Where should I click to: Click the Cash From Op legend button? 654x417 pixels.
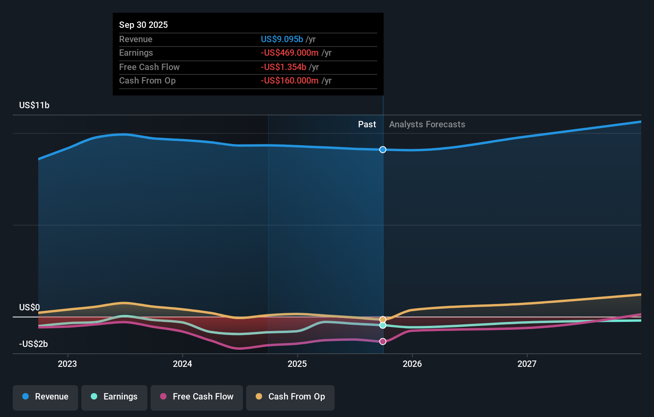click(290, 397)
